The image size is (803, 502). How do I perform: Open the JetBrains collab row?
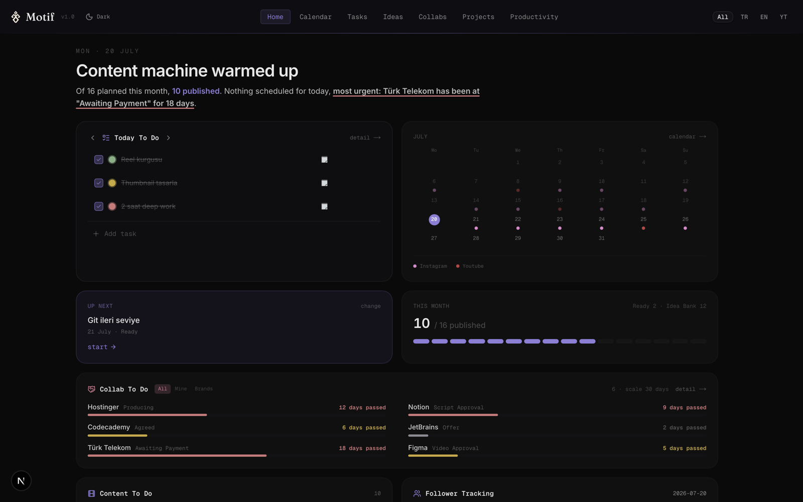pyautogui.click(x=557, y=430)
